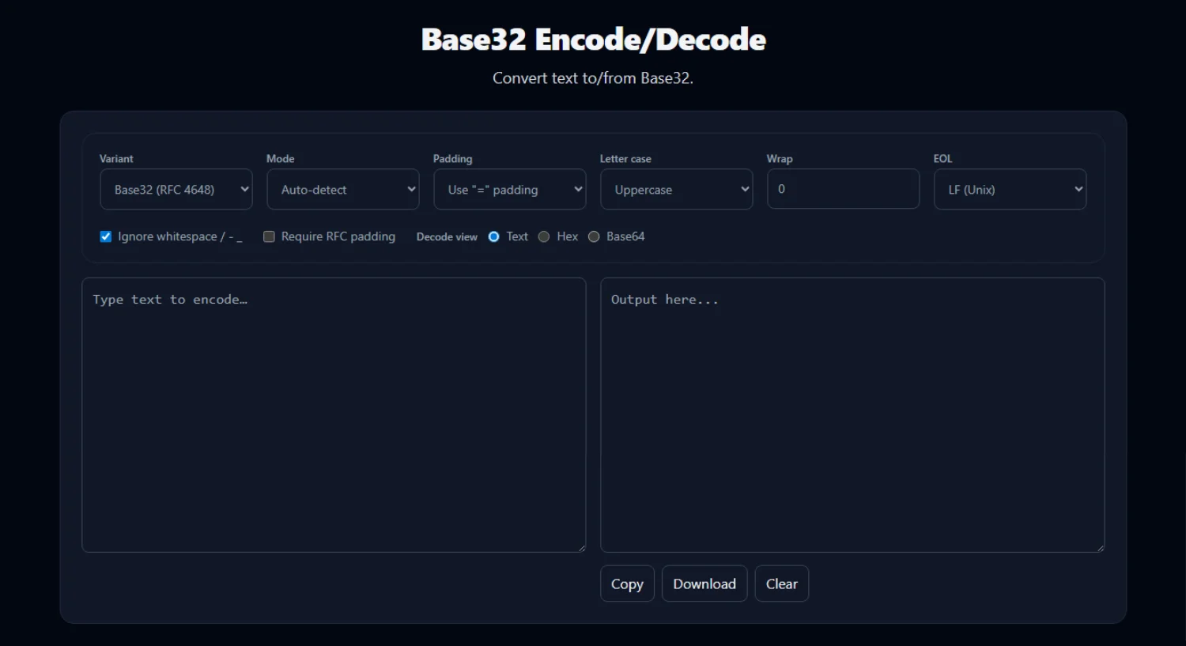This screenshot has height=646, width=1186.
Task: Expand the Letter case dropdown
Action: [676, 190]
